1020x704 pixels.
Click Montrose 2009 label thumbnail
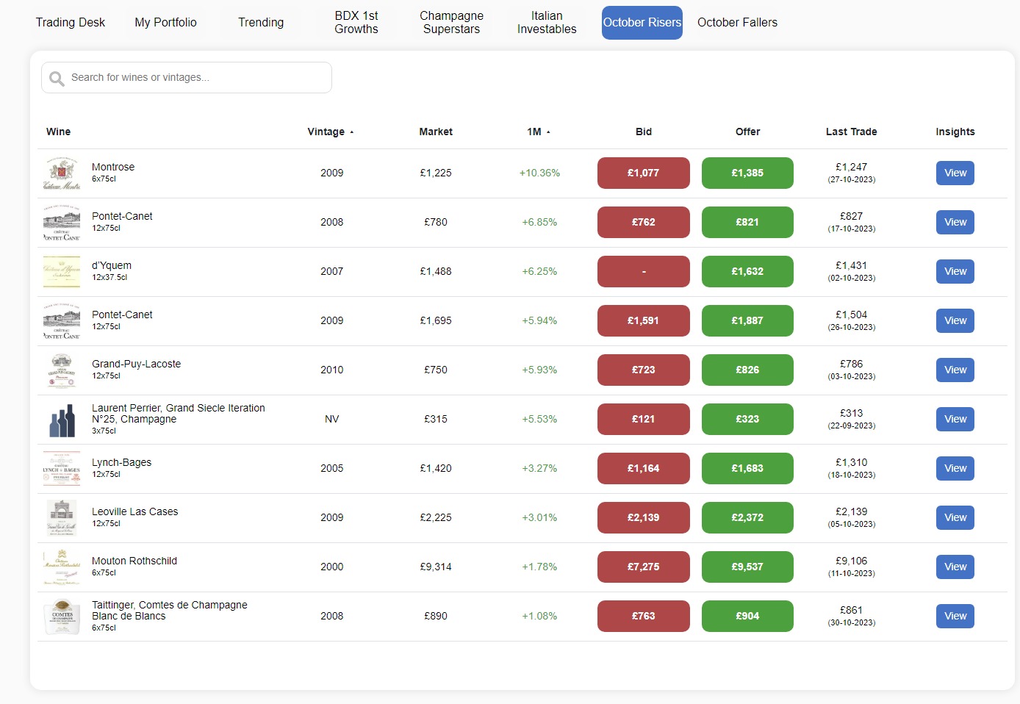62,173
